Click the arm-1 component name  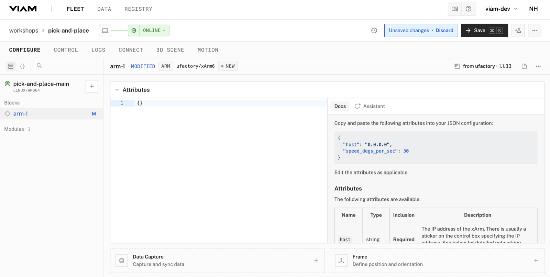[x=117, y=66]
